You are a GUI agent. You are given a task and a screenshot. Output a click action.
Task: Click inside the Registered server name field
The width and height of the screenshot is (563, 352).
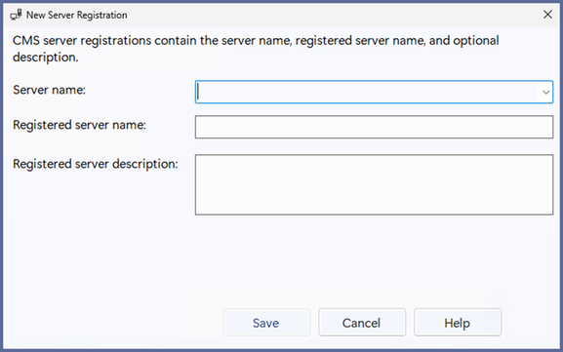coord(374,127)
